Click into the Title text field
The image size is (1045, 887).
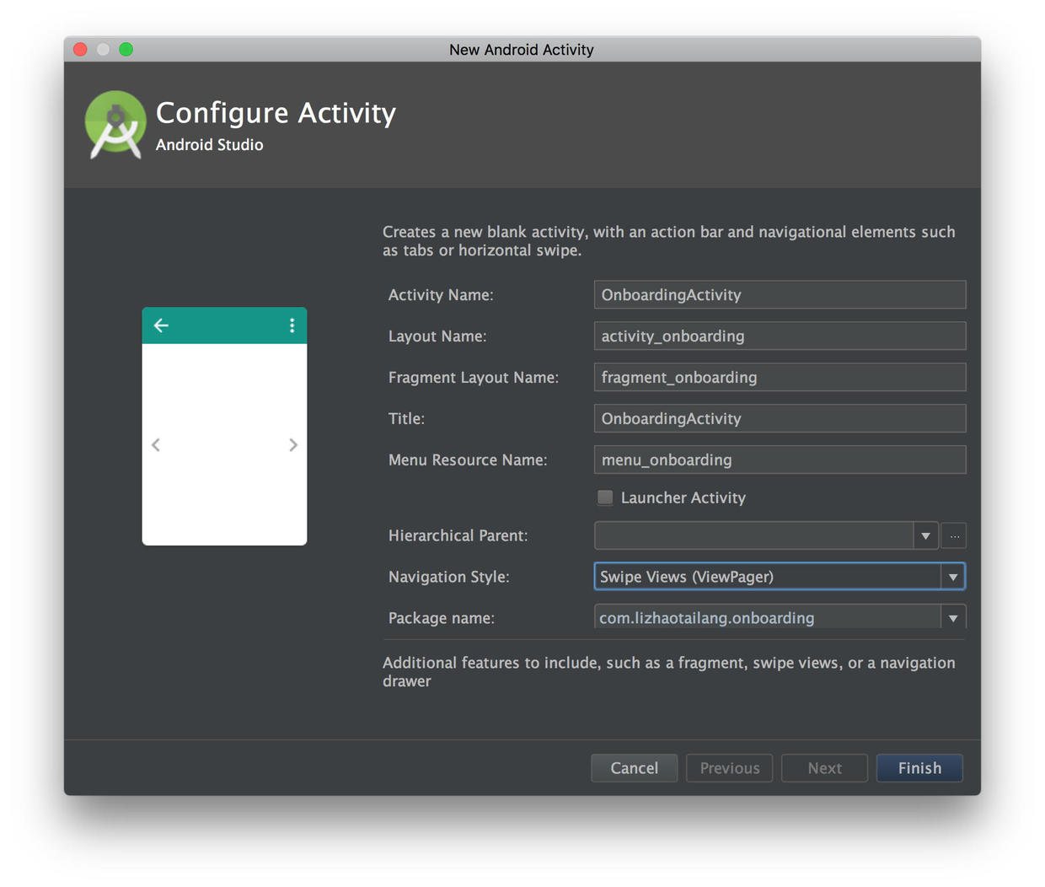coord(780,419)
